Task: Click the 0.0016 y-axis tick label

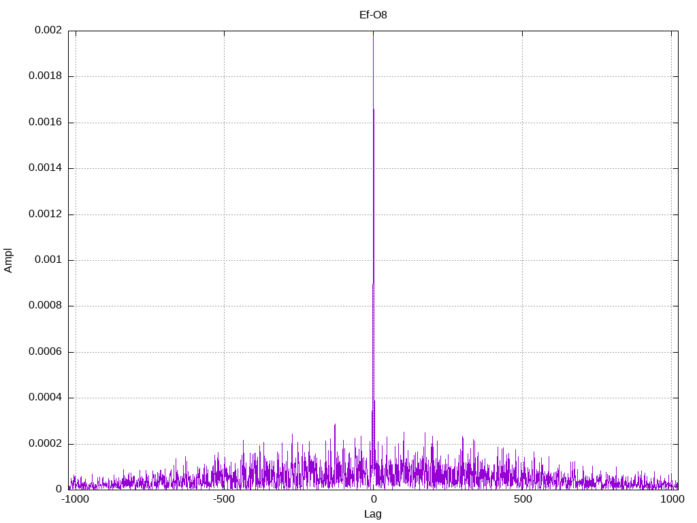Action: pos(45,123)
